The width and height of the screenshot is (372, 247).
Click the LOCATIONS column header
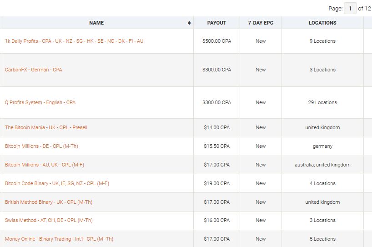(322, 23)
